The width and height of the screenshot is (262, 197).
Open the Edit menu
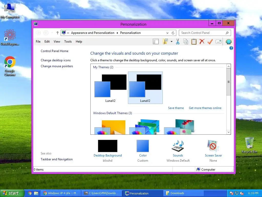point(47,42)
